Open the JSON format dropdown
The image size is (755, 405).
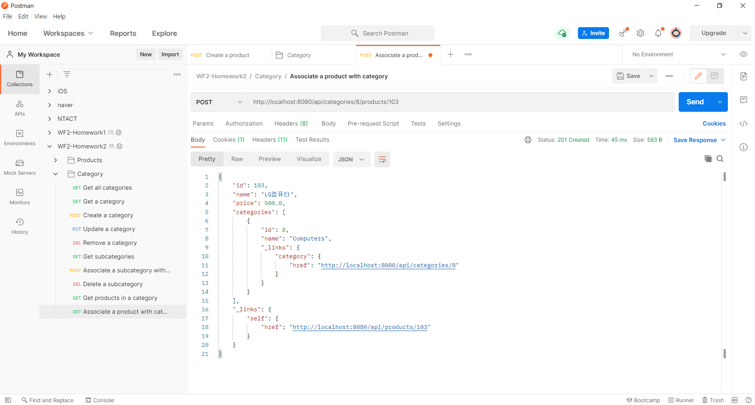pyautogui.click(x=351, y=159)
